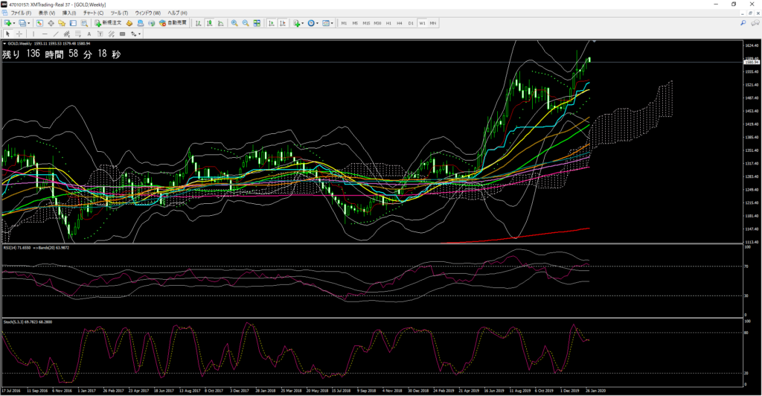This screenshot has width=762, height=396.
Task: Select the text label 'T' tool
Action: [100, 34]
